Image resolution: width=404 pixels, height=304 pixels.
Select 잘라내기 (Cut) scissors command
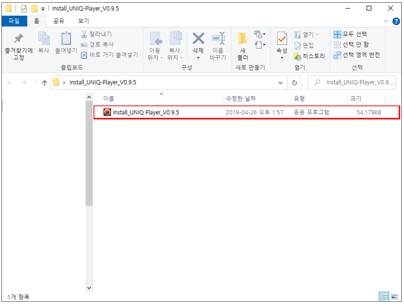[x=96, y=34]
